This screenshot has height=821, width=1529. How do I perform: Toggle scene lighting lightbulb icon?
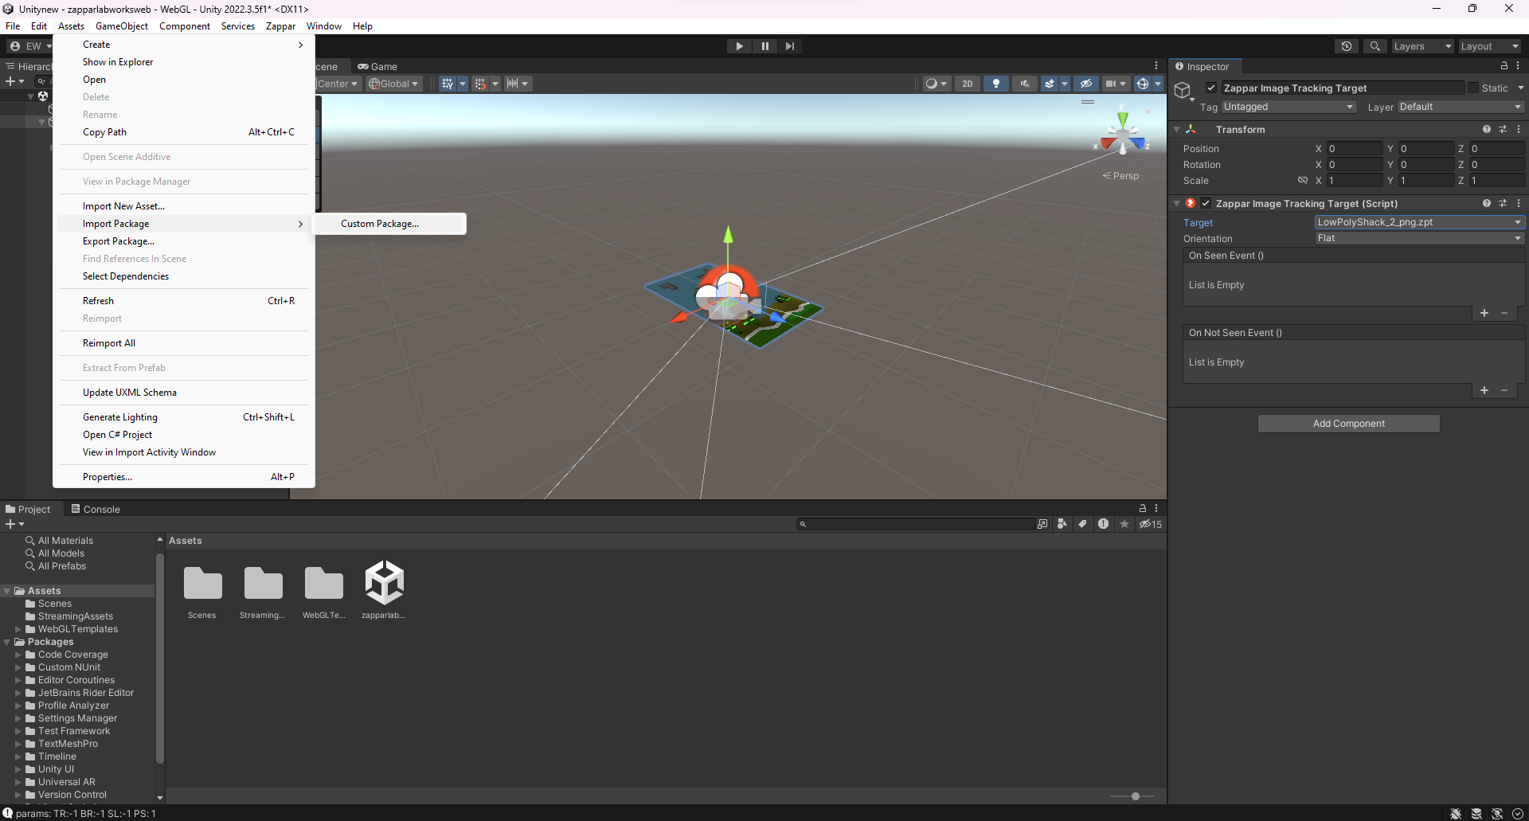click(996, 84)
